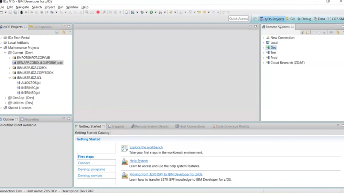Image resolution: width=344 pixels, height=193 pixels.
Task: Collapse all in z/OS Projects view
Action: point(57,32)
